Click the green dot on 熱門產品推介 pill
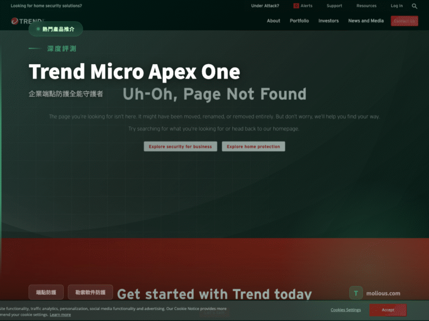The width and height of the screenshot is (429, 321). pyautogui.click(x=38, y=29)
